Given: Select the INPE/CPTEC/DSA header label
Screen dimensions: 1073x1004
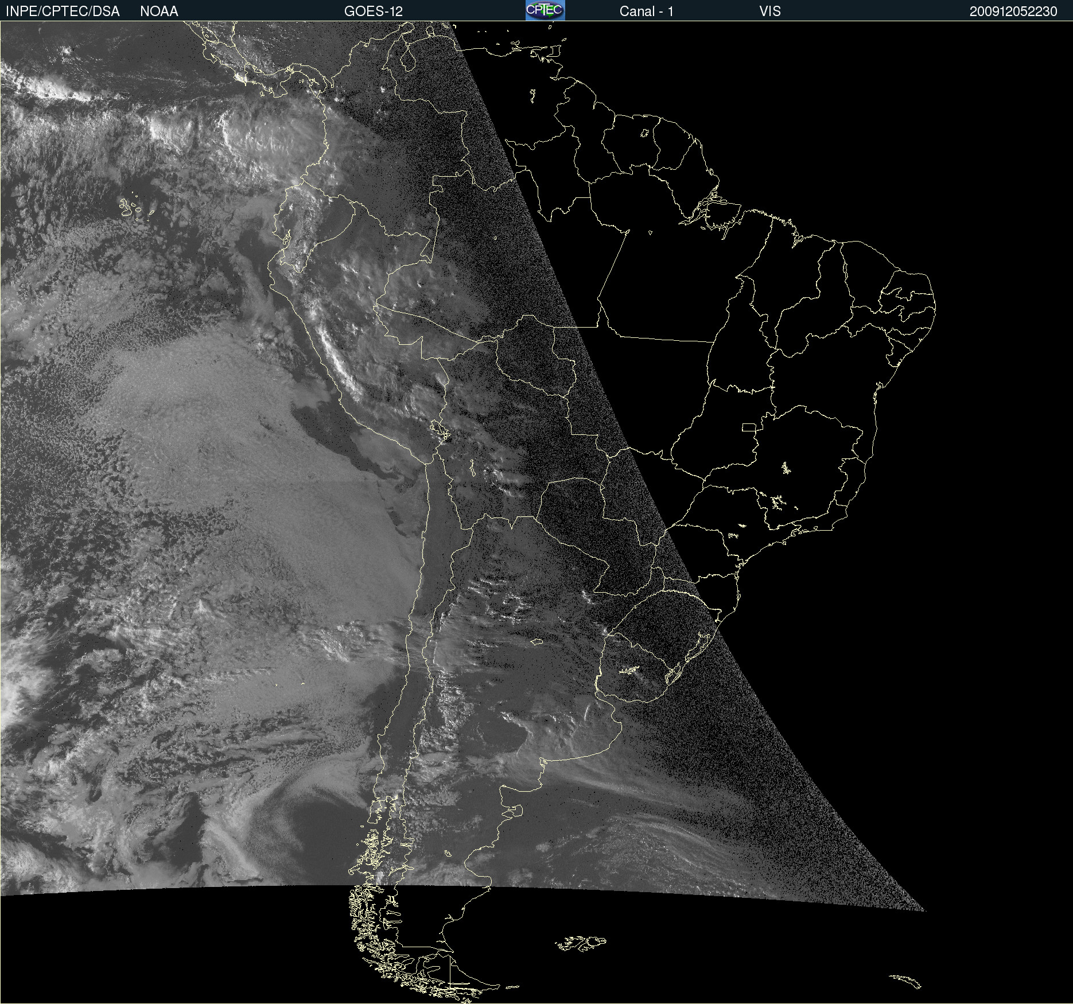Looking at the screenshot, I should (63, 11).
